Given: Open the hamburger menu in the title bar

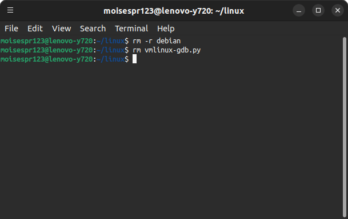Looking at the screenshot, I should [10, 10].
